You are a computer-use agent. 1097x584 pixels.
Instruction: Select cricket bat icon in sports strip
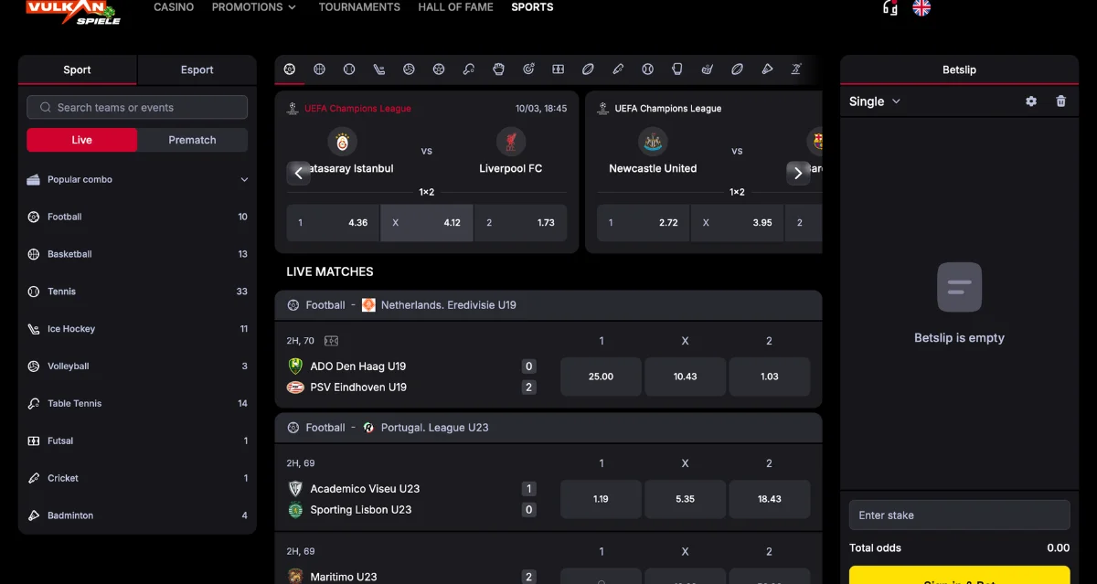[618, 69]
